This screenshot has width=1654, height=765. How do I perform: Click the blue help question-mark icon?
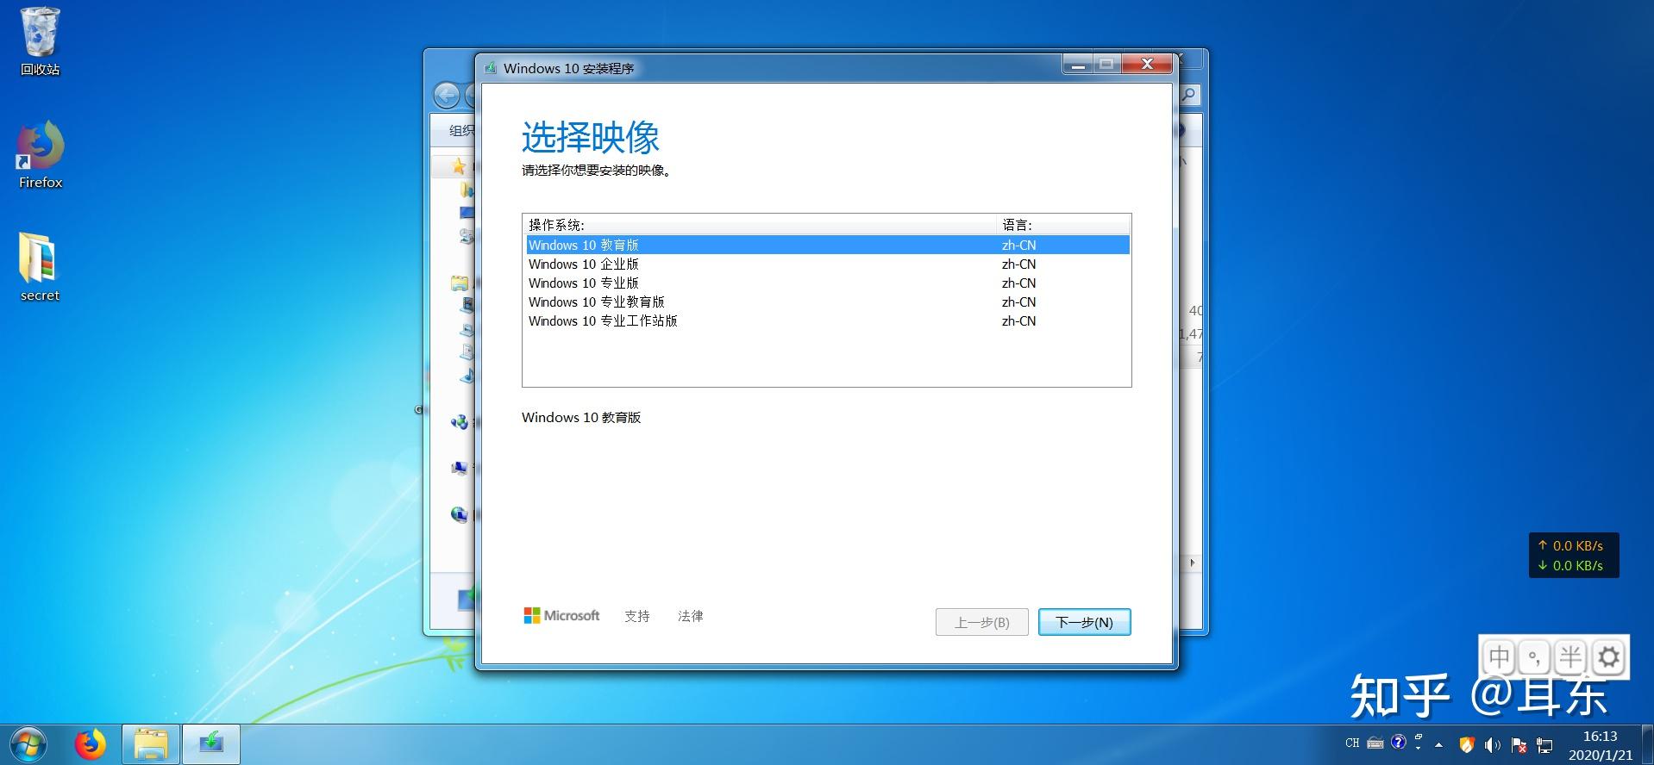click(x=1399, y=742)
